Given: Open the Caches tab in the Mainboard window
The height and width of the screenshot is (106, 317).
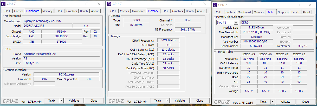Looking at the screenshot, I should [19, 11].
